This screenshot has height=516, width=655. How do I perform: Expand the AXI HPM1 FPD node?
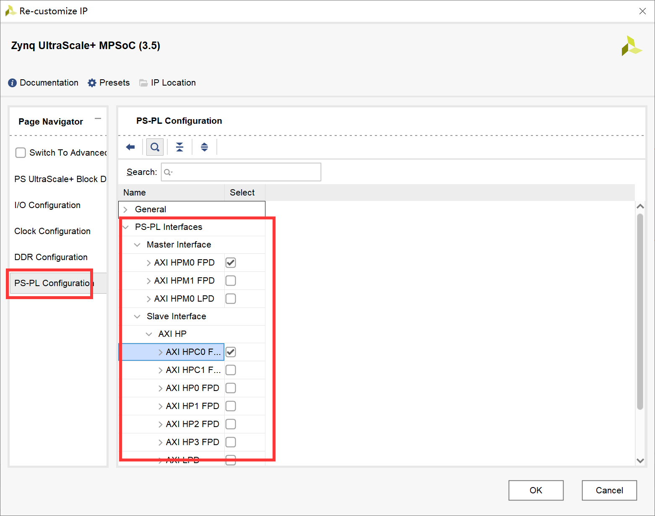point(148,281)
